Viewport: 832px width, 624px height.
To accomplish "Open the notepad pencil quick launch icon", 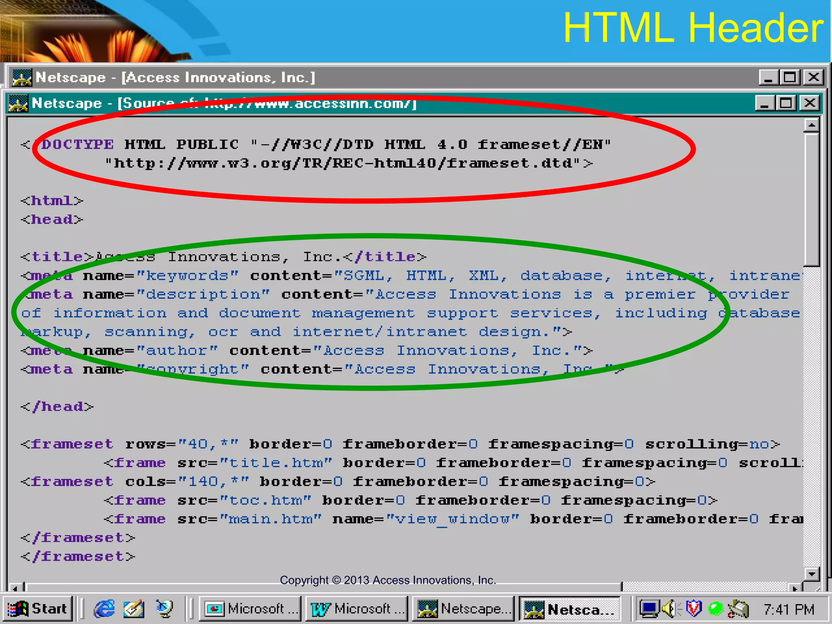I will pyautogui.click(x=134, y=609).
